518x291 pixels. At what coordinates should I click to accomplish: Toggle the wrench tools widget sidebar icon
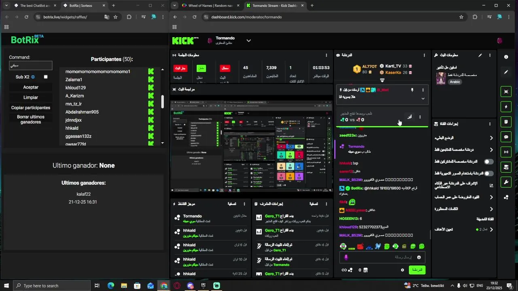click(x=506, y=182)
